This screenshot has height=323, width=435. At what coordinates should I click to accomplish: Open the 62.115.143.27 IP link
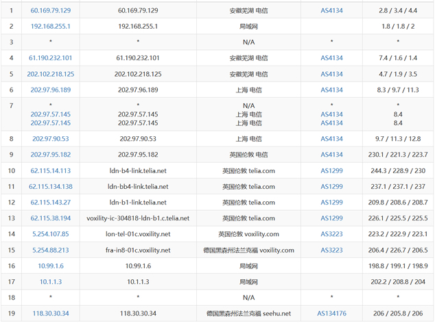(x=51, y=202)
